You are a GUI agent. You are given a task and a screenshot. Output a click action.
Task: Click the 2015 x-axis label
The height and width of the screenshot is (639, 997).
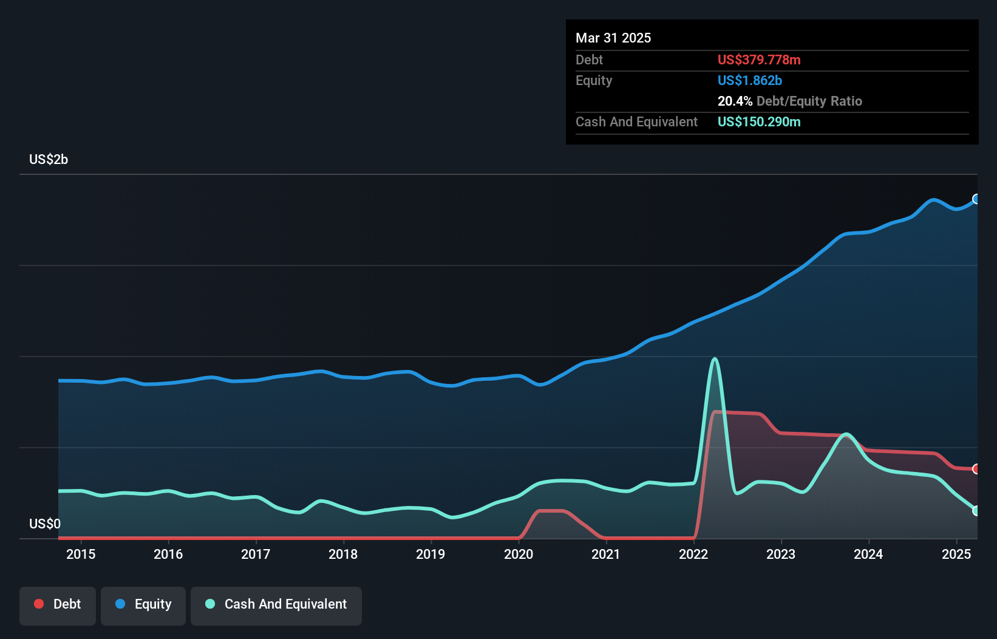point(81,554)
